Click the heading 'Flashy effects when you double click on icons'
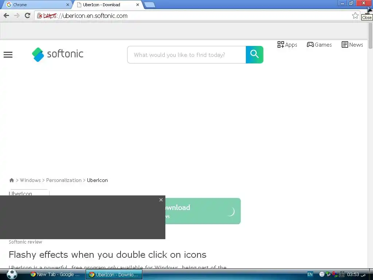The width and height of the screenshot is (373, 280). 107,254
